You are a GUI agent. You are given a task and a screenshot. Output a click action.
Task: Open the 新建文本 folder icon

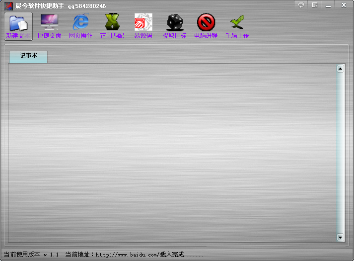pyautogui.click(x=18, y=26)
